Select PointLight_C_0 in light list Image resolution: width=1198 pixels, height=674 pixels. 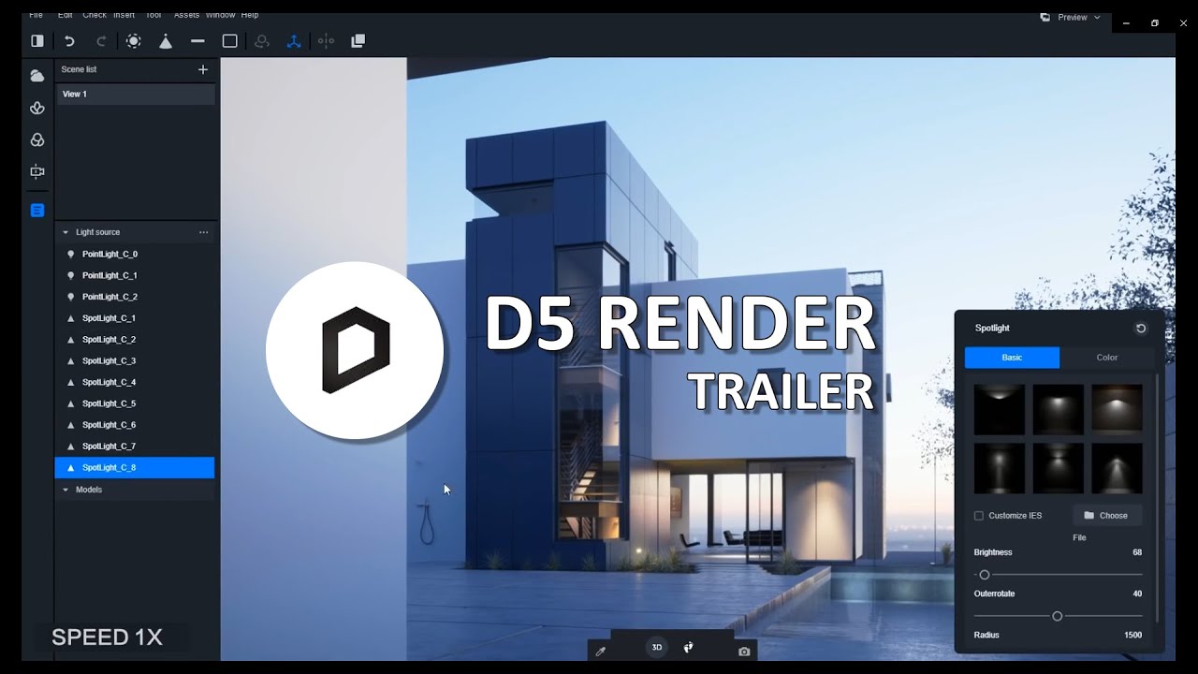(135, 255)
